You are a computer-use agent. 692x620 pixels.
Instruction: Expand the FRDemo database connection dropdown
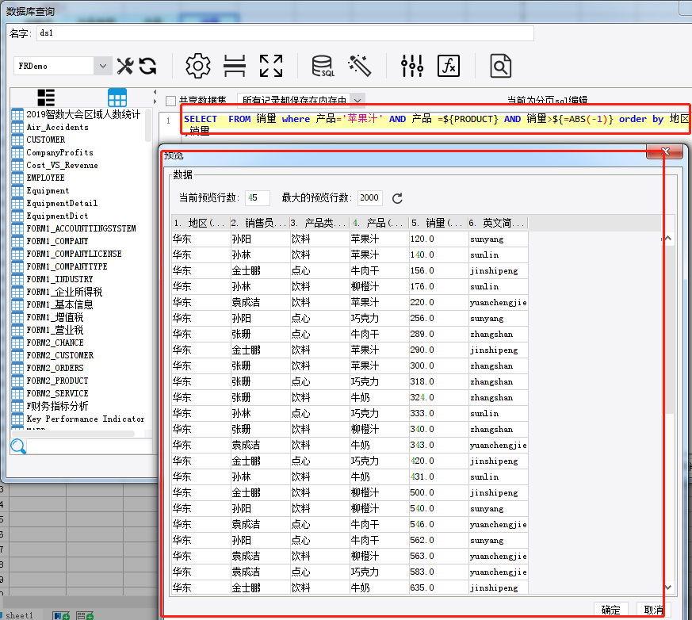(x=102, y=67)
